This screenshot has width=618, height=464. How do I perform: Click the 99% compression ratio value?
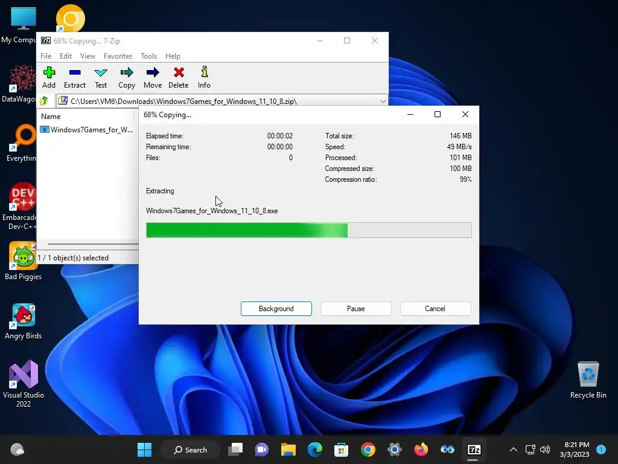pos(465,179)
